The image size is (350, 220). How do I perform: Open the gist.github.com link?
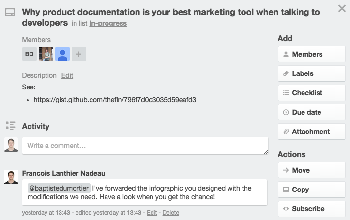115,100
